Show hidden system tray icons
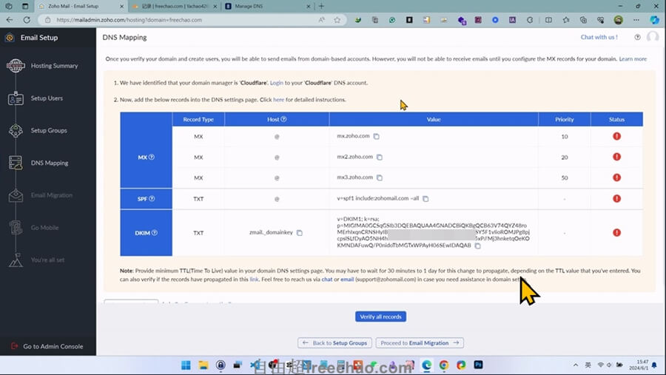Screen dimensions: 666x375 click(x=576, y=365)
